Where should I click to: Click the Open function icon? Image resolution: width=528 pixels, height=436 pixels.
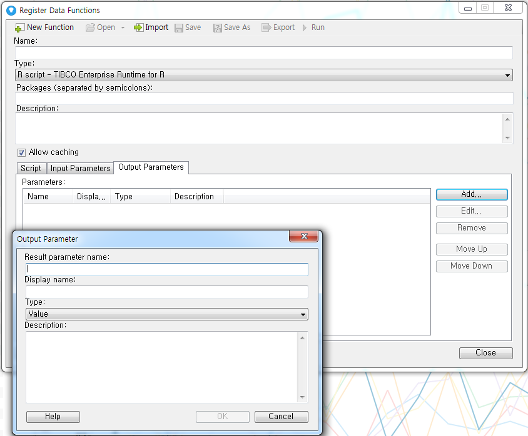[100, 27]
